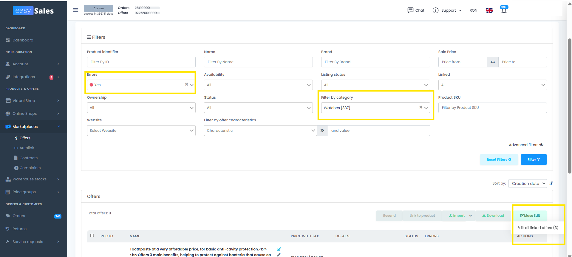Open the Support dropdown menu
Image resolution: width=572 pixels, height=257 pixels.
tap(451, 10)
